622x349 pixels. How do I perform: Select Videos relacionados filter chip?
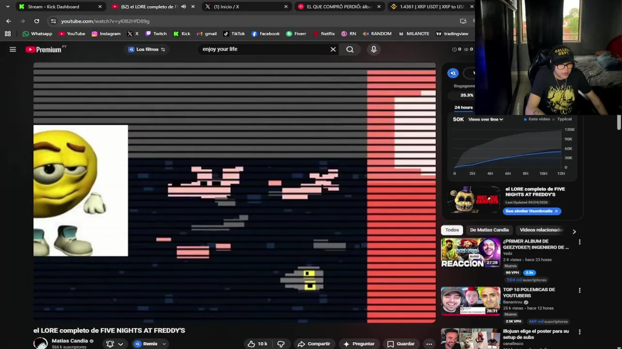click(x=541, y=230)
